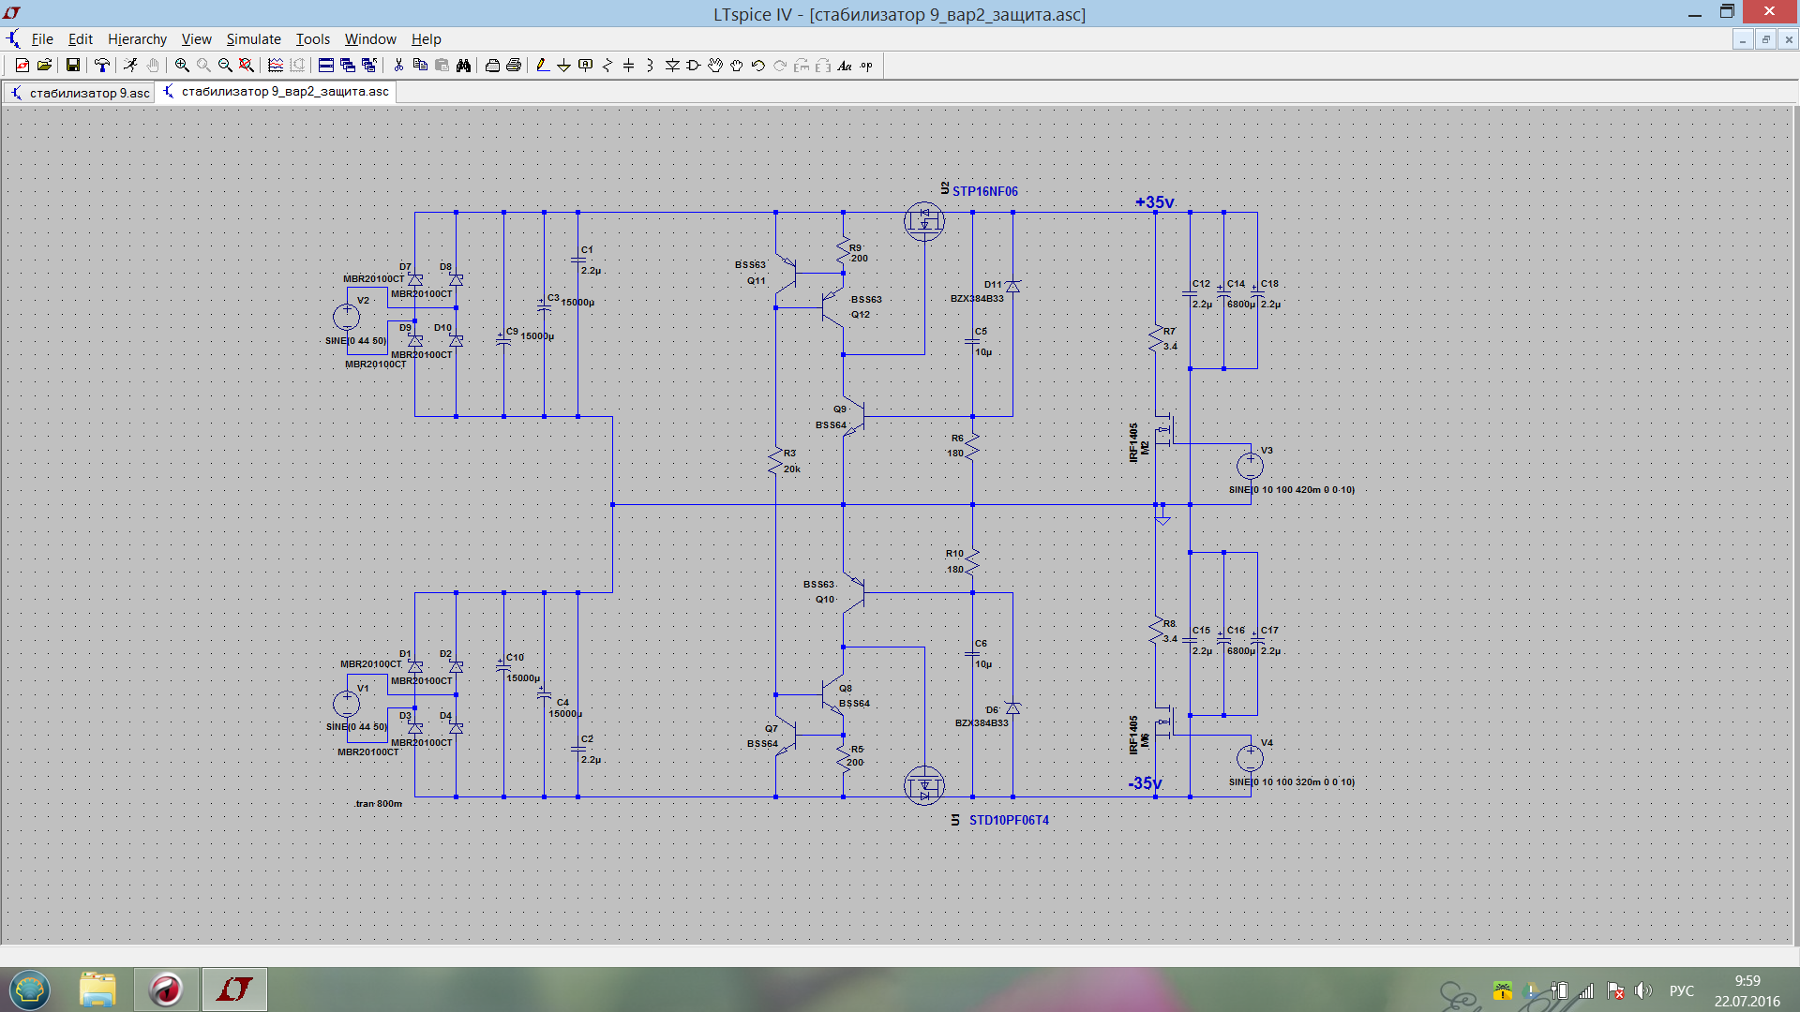1800x1012 pixels.
Task: Open the Help menu
Action: [x=426, y=39]
